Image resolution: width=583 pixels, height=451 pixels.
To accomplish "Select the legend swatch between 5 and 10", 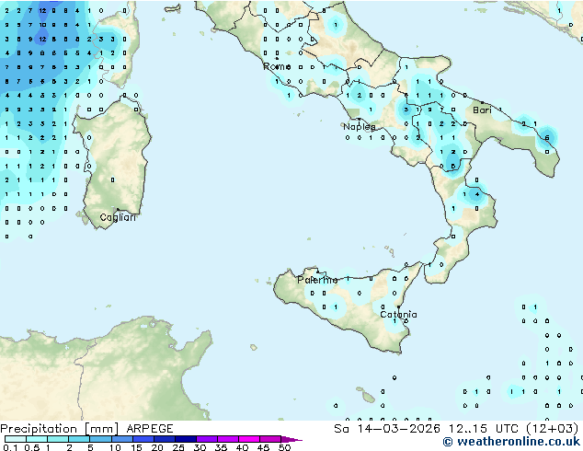I will click(x=101, y=439).
